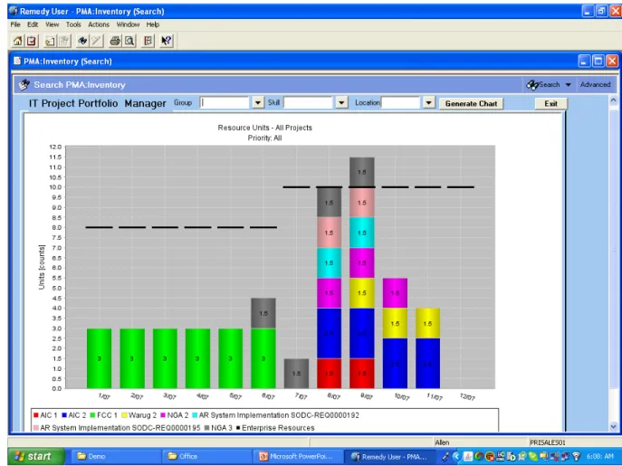
Task: Click into the Location input field
Action: coord(400,103)
